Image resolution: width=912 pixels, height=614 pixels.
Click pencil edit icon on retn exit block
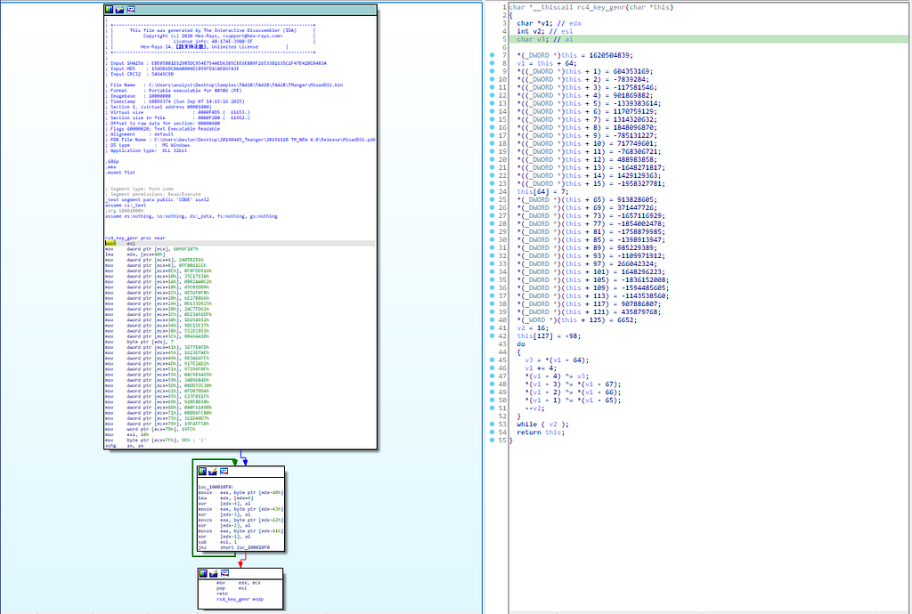point(213,573)
